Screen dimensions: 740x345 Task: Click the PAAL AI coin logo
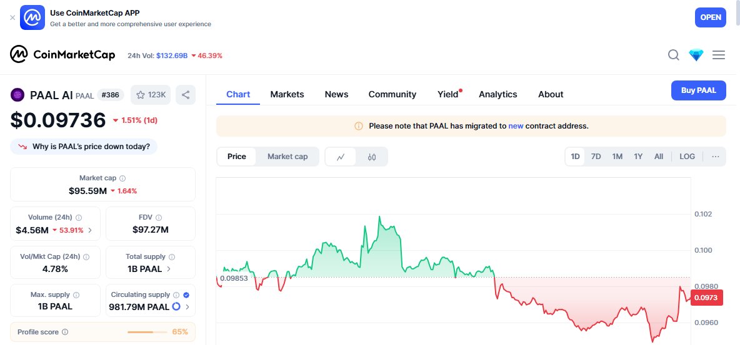click(x=17, y=95)
